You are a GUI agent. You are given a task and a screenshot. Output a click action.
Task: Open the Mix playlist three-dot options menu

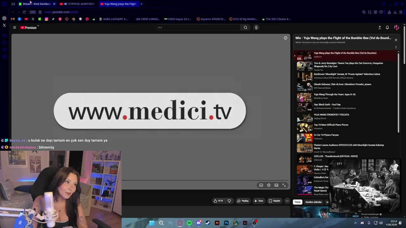click(x=396, y=47)
